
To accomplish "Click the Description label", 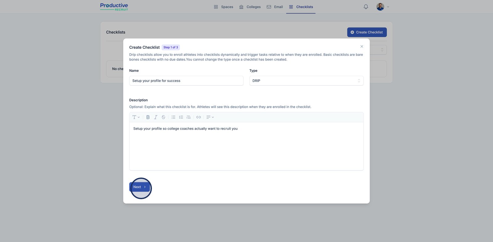I will tap(139, 100).
